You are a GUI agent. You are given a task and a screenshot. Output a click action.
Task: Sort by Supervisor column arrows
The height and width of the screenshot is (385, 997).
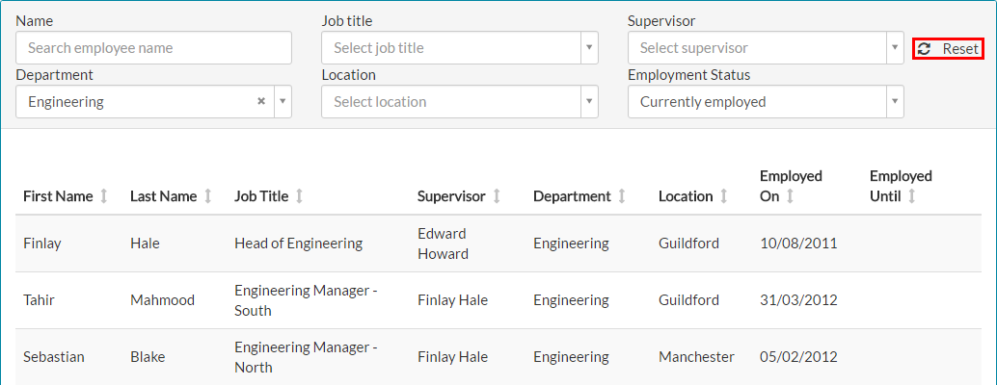[x=497, y=196]
